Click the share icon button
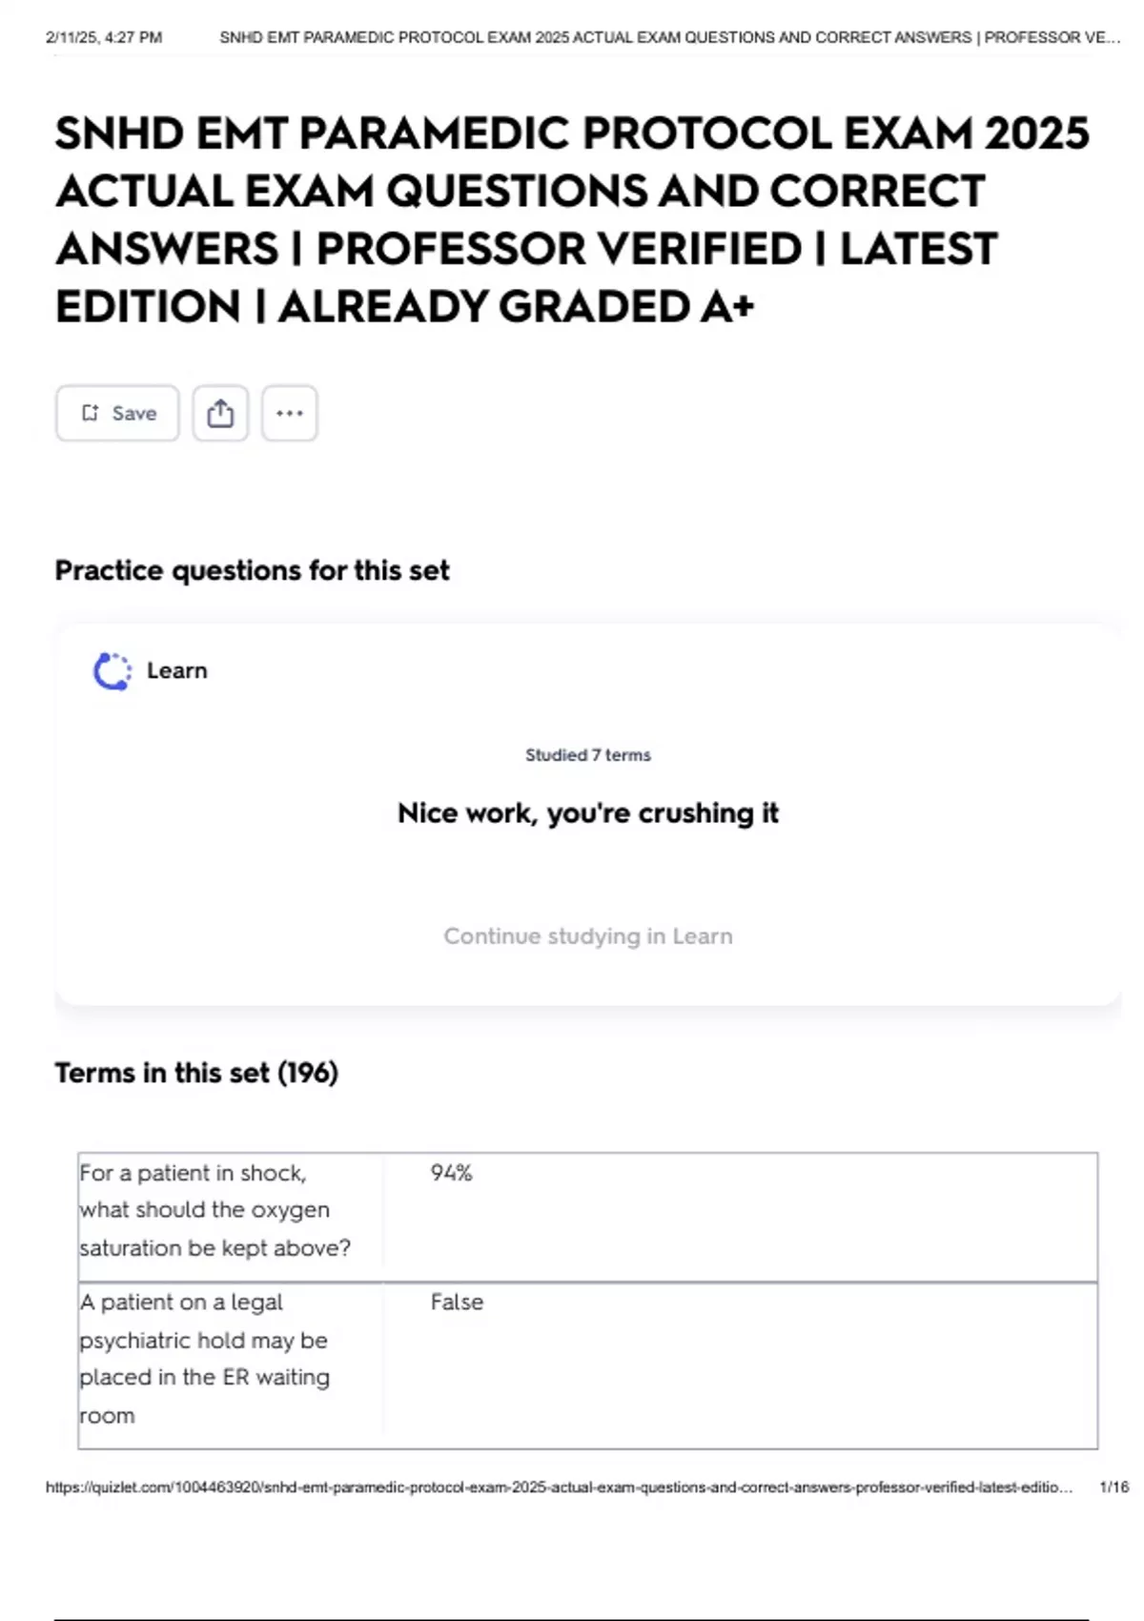This screenshot has height=1621, width=1144. (x=220, y=413)
